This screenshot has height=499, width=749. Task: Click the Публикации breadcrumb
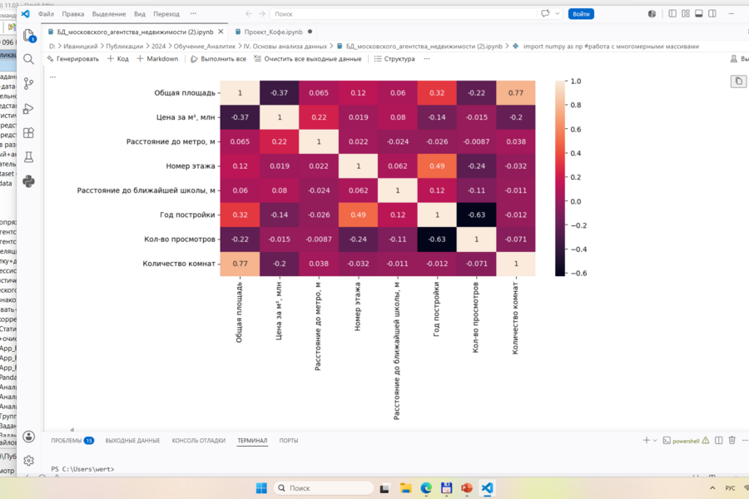pos(124,47)
